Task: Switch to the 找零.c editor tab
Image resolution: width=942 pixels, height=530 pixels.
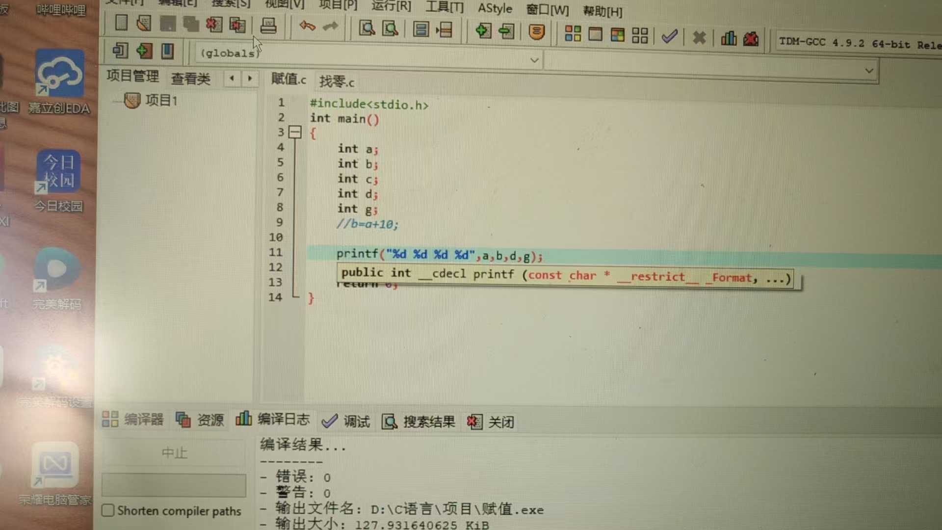Action: coord(337,81)
